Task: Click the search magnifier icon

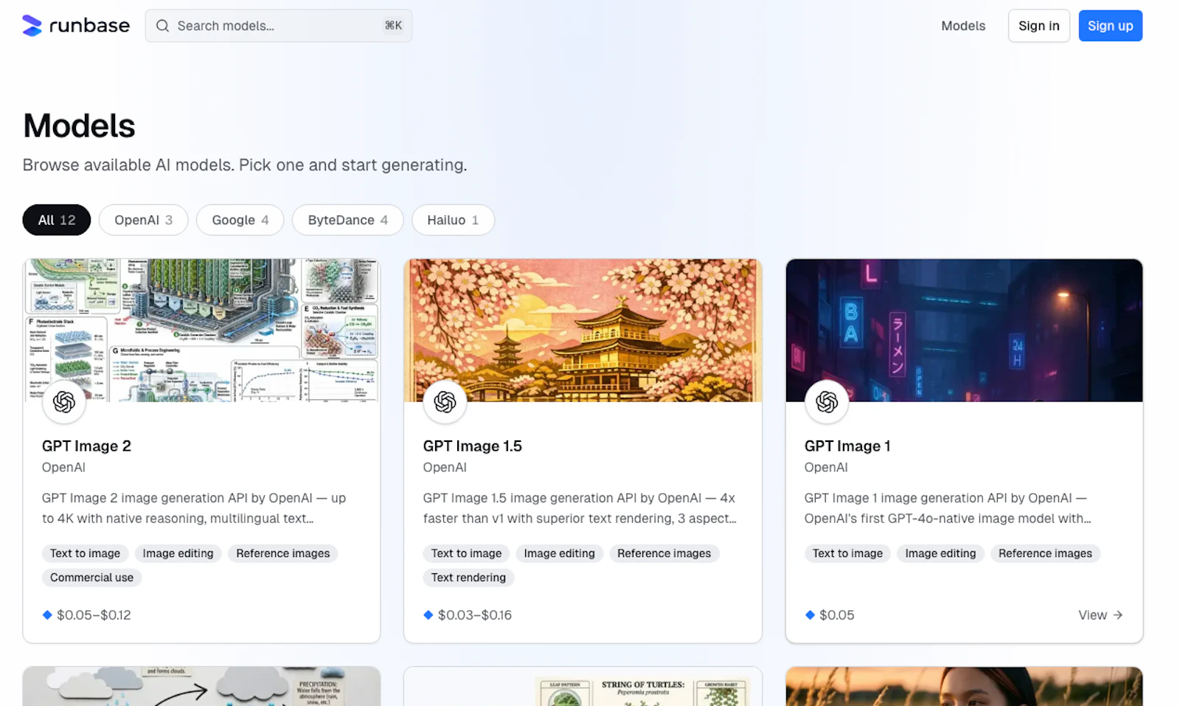Action: pyautogui.click(x=162, y=26)
